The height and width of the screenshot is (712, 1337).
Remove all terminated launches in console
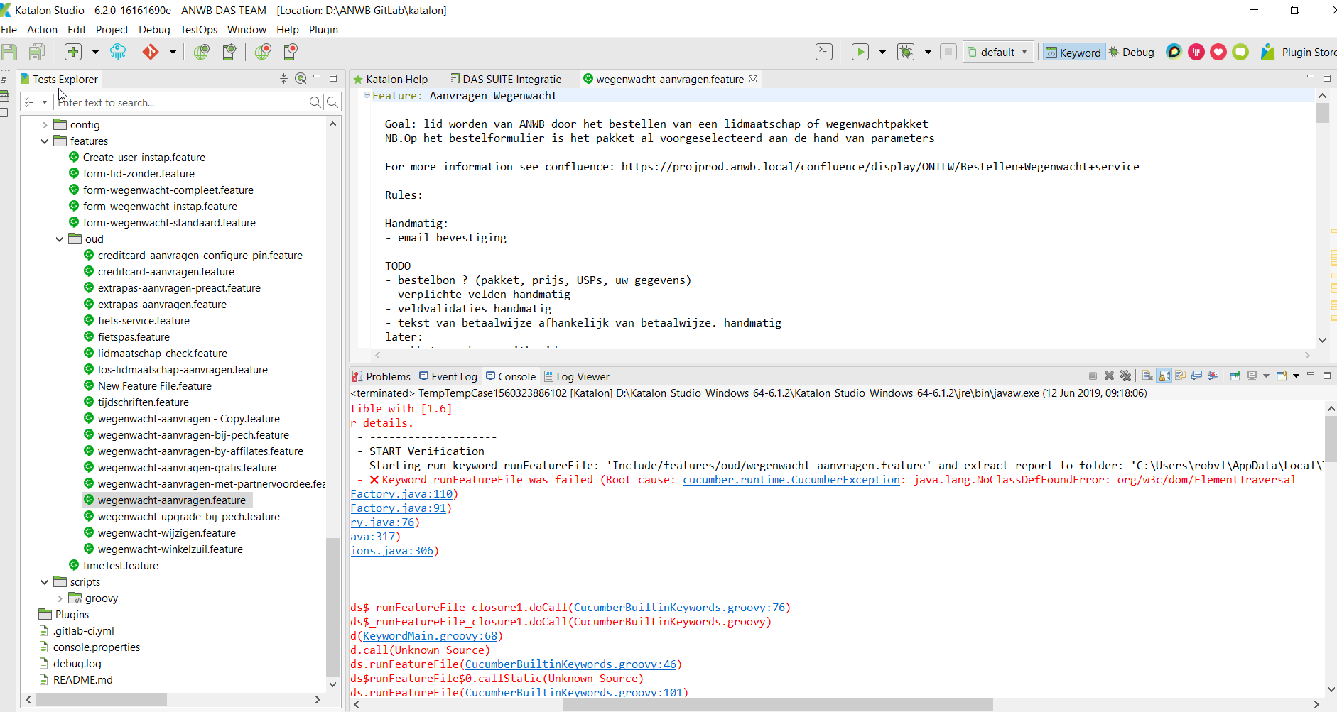[x=1125, y=376]
